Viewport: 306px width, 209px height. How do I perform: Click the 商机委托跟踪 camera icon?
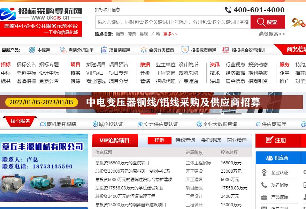point(43,124)
